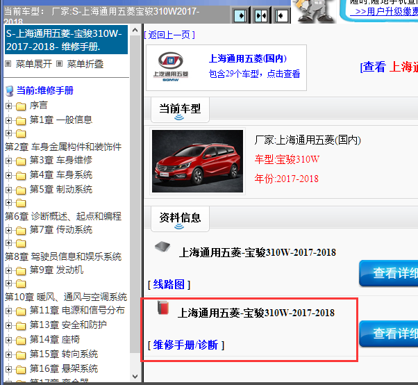Image resolution: width=418 pixels, height=385 pixels.
Task: Click 年份:2017-2018 red text
Action: 286,179
